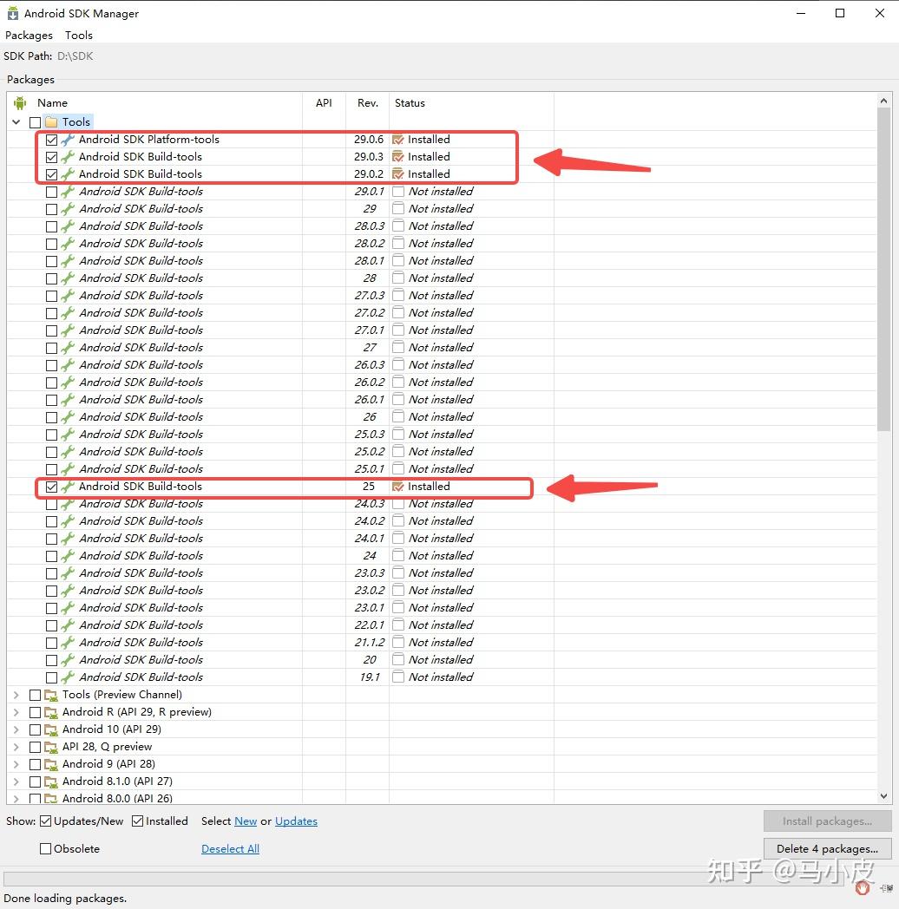Open the Packages menu

tap(29, 36)
